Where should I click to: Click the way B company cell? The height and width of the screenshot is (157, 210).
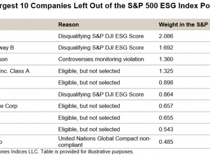[7, 48]
